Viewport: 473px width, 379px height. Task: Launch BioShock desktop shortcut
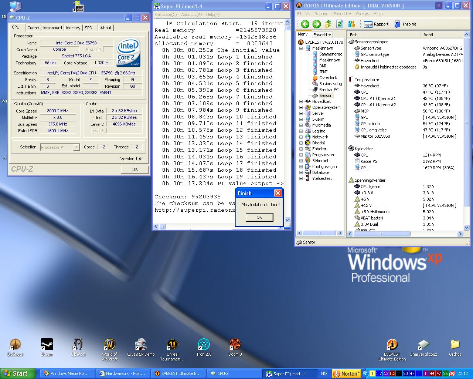tap(15, 347)
